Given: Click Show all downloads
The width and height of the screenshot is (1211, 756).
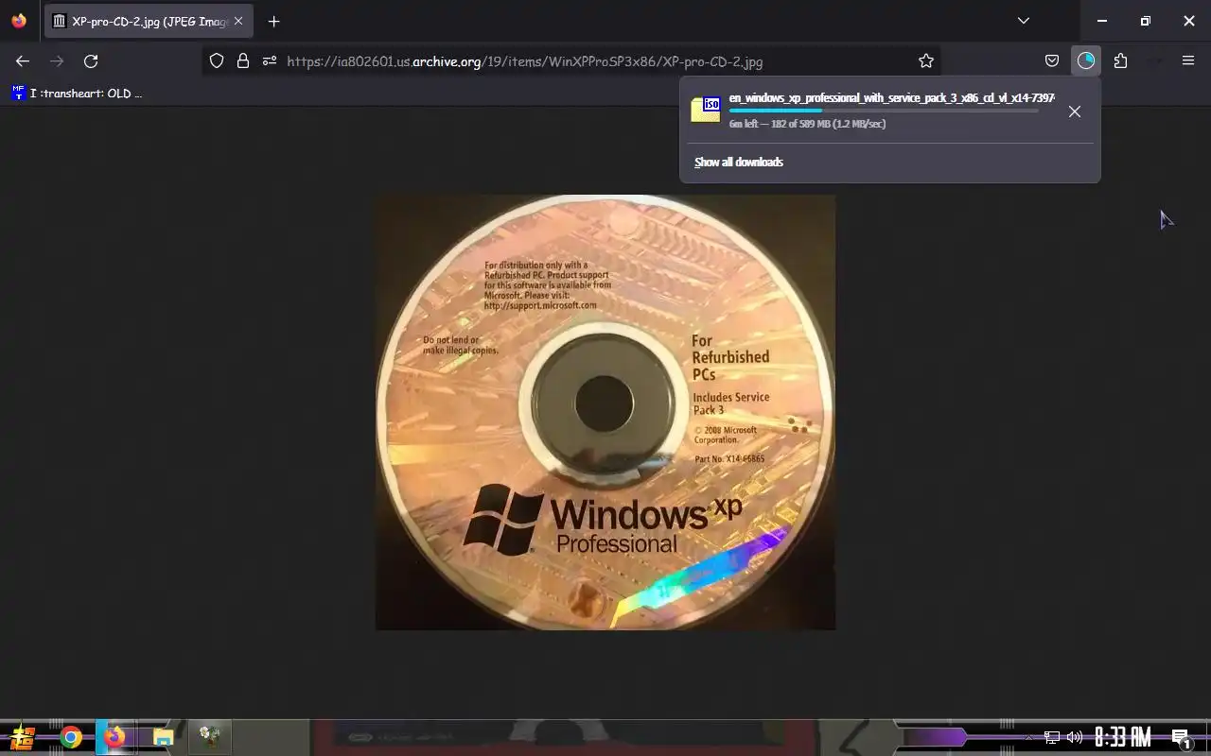Looking at the screenshot, I should point(739,162).
